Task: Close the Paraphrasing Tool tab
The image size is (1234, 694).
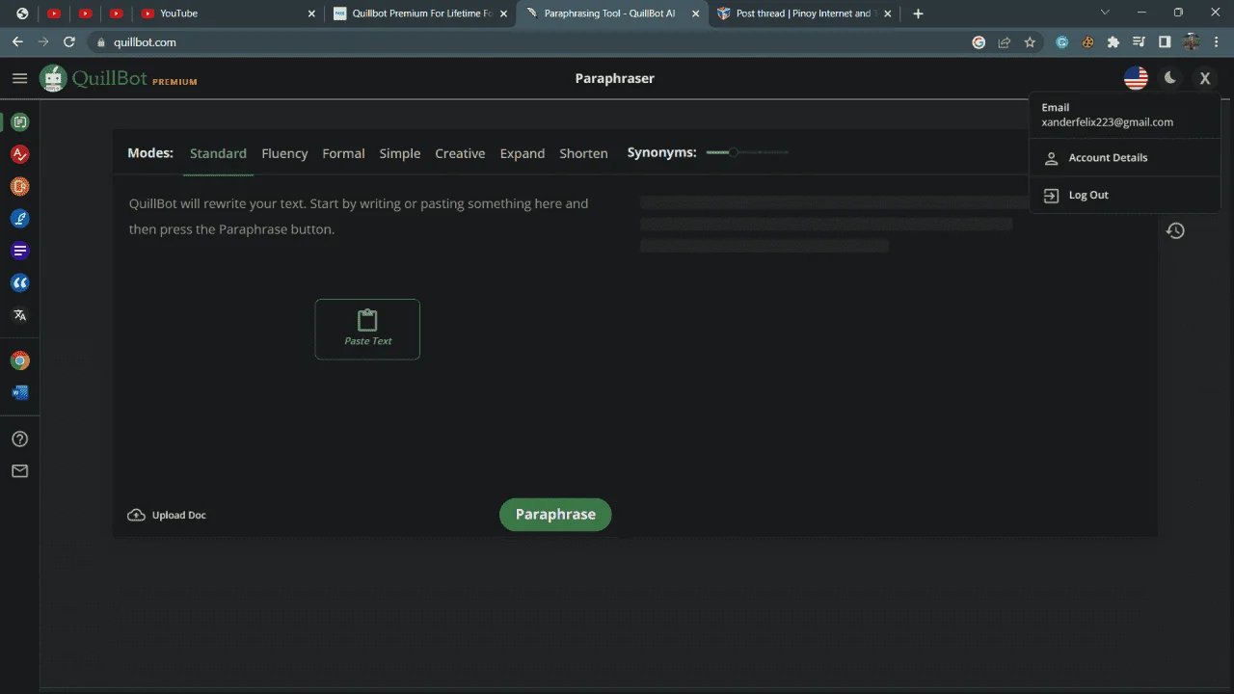Action: pos(695,13)
